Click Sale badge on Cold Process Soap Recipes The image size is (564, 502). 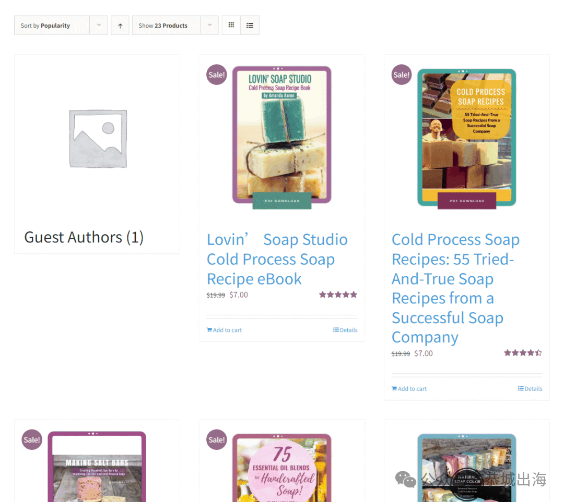pyautogui.click(x=402, y=75)
